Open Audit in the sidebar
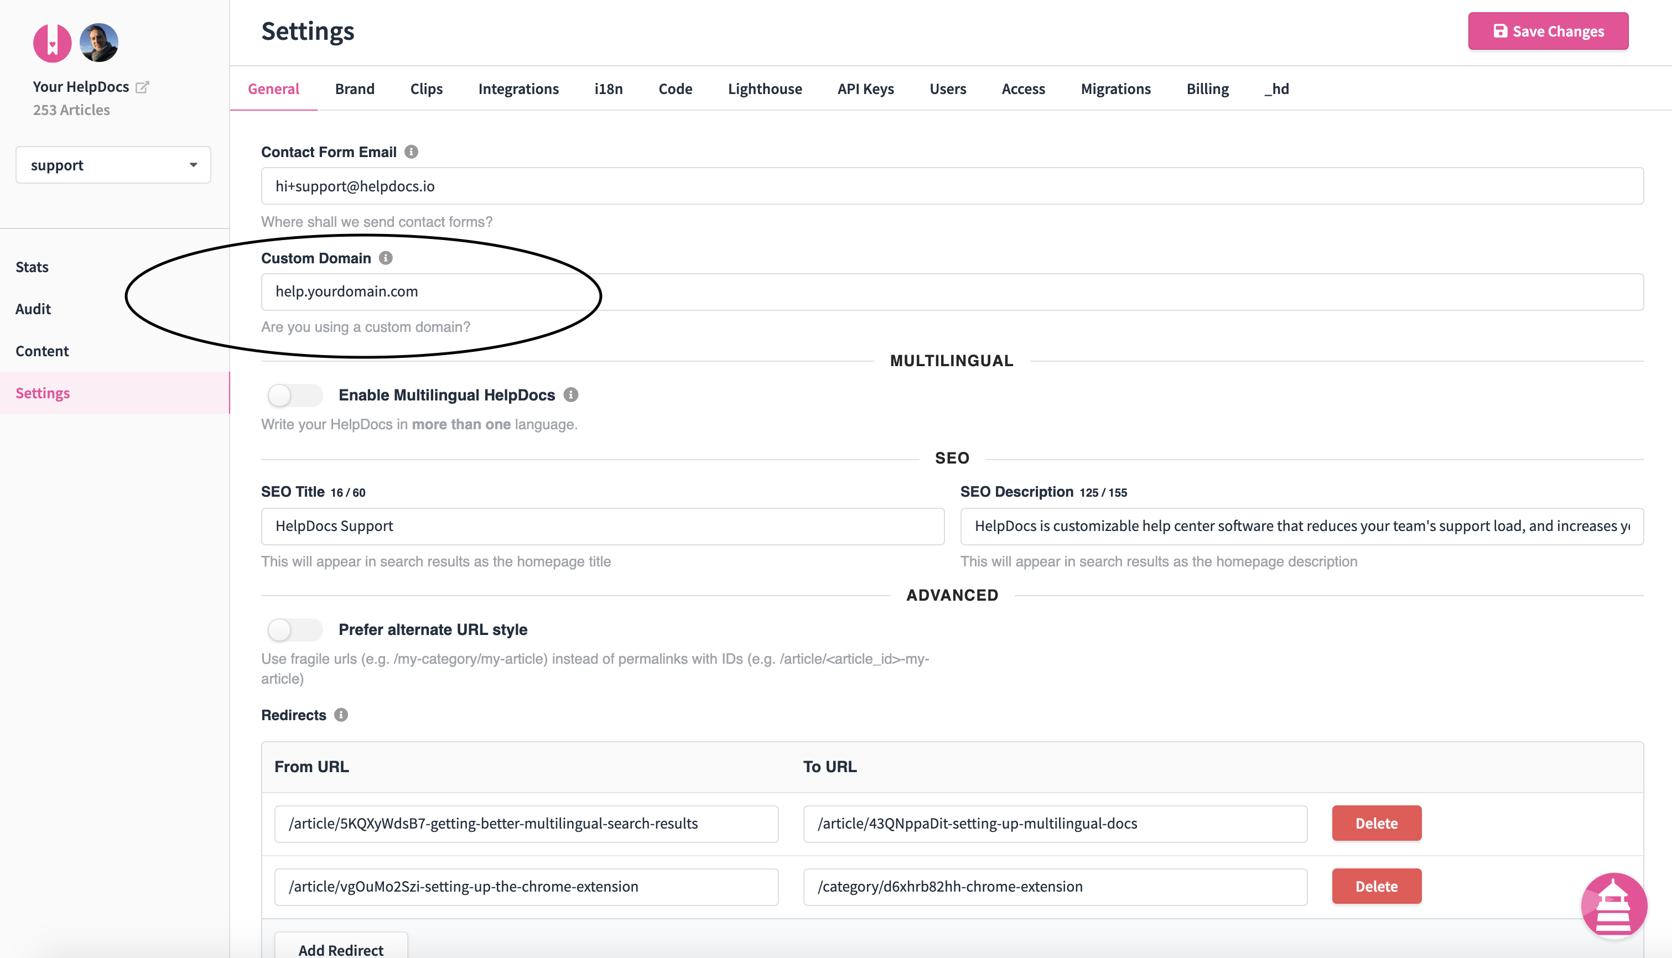The width and height of the screenshot is (1672, 958). [115, 309]
